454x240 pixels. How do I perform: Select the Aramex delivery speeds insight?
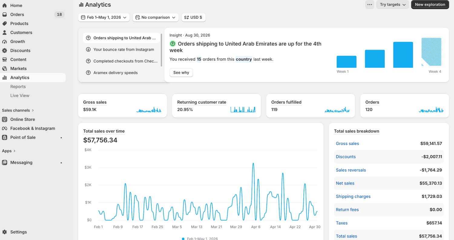(x=121, y=73)
